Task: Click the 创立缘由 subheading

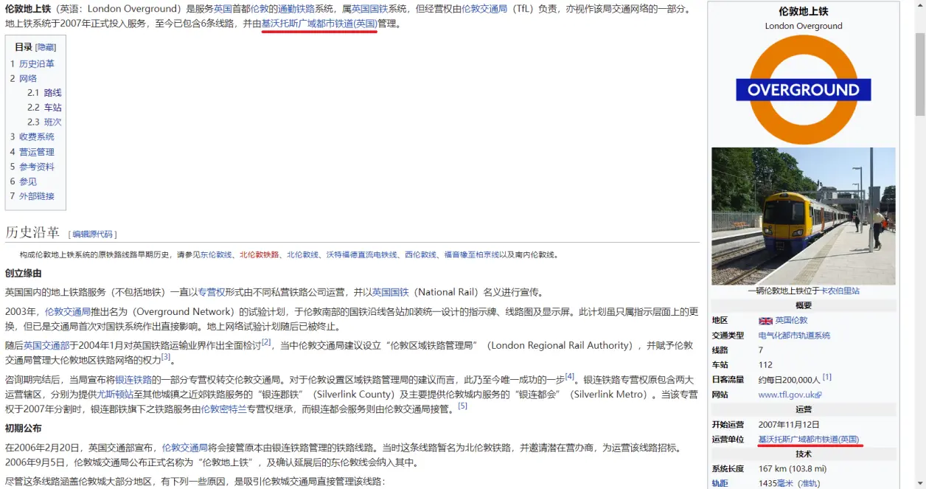Action: (x=24, y=273)
